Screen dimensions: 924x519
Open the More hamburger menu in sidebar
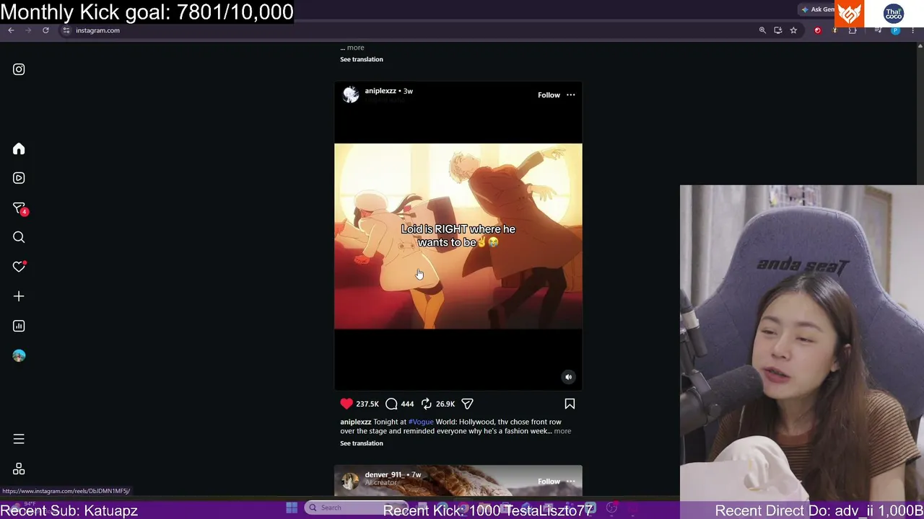(x=19, y=439)
